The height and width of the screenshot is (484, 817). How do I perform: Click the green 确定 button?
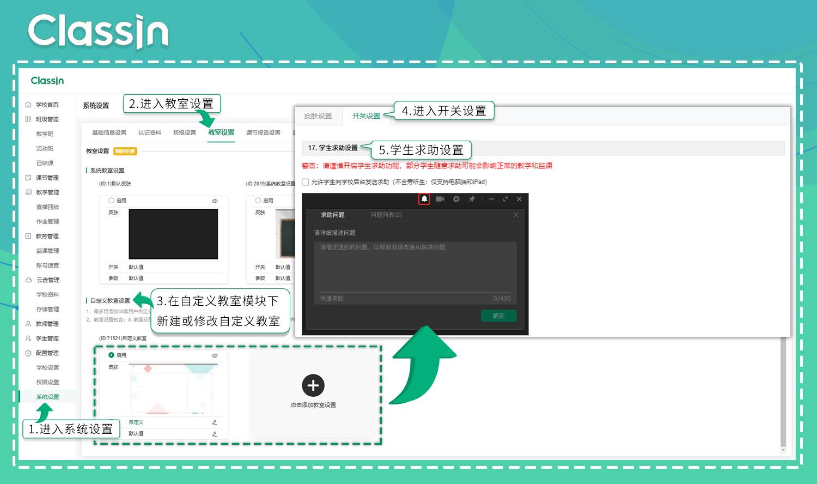click(499, 316)
